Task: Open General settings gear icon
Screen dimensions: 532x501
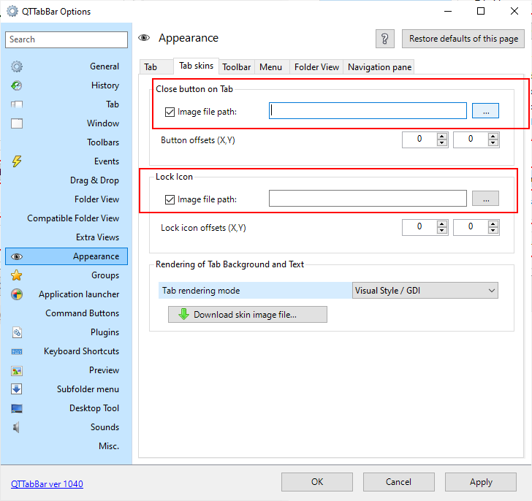Action: (17, 66)
